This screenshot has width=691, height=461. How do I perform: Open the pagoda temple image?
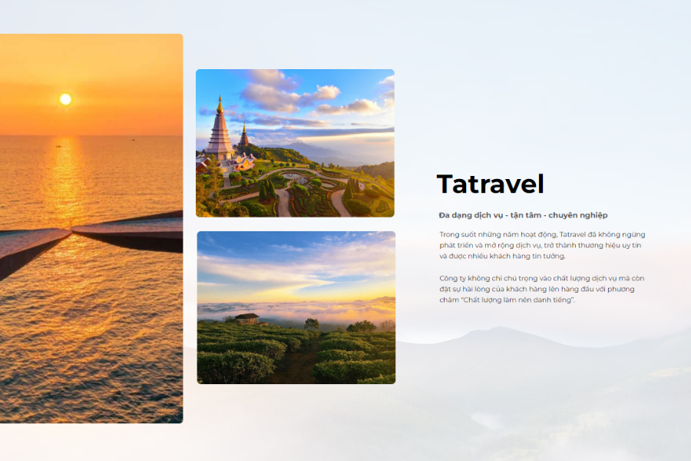296,144
